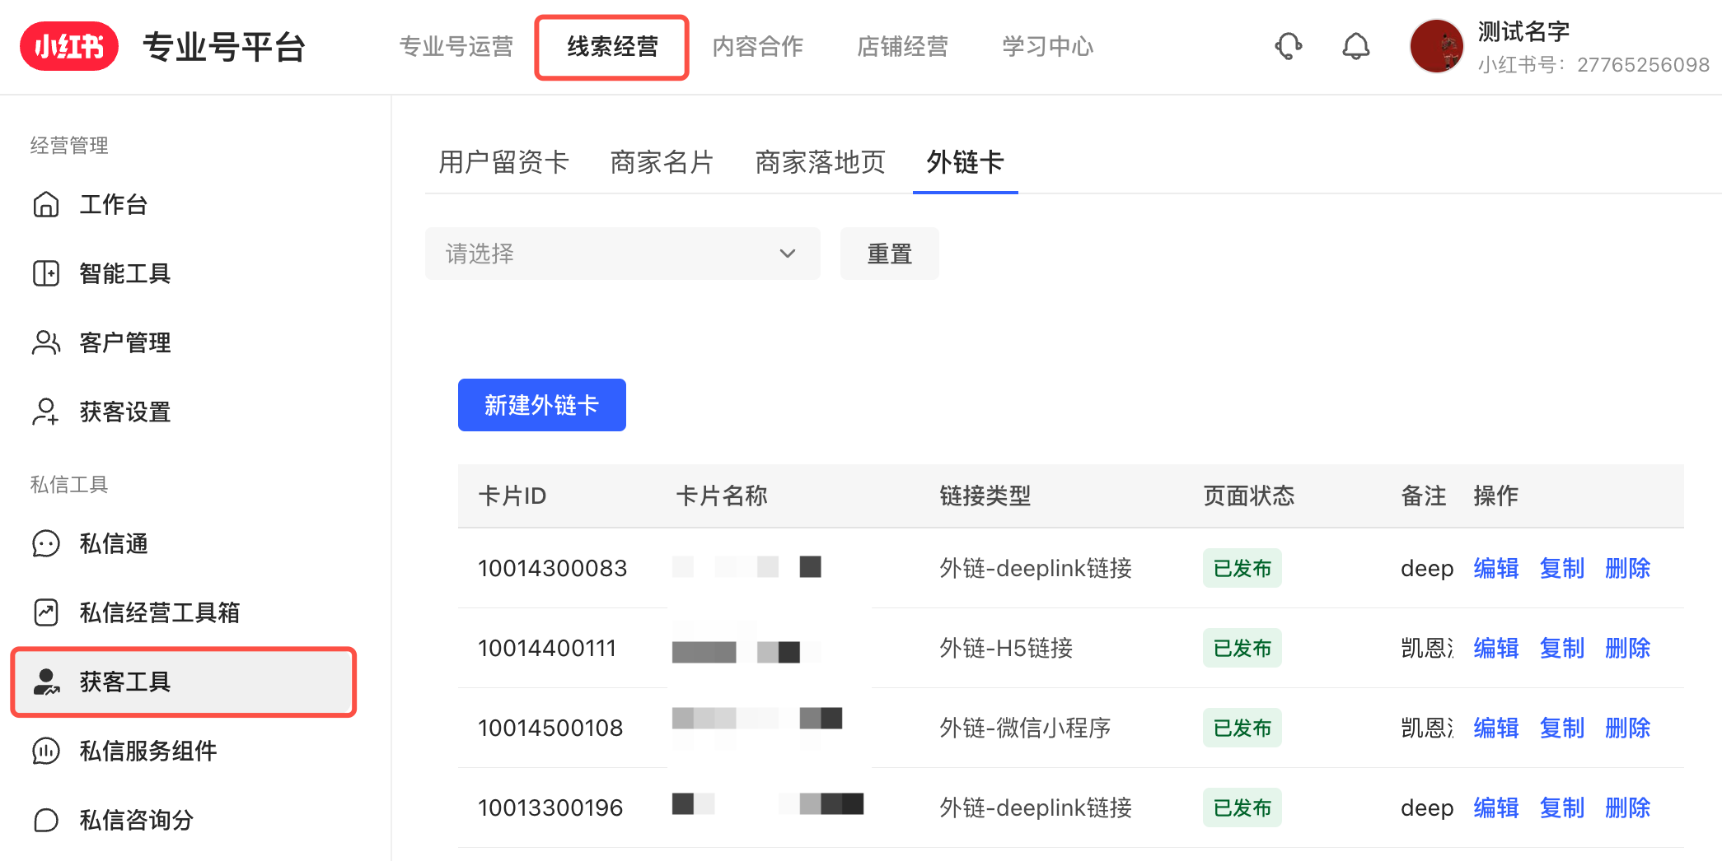The width and height of the screenshot is (1722, 861).
Task: Edit card 10014400111
Action: click(x=1496, y=648)
